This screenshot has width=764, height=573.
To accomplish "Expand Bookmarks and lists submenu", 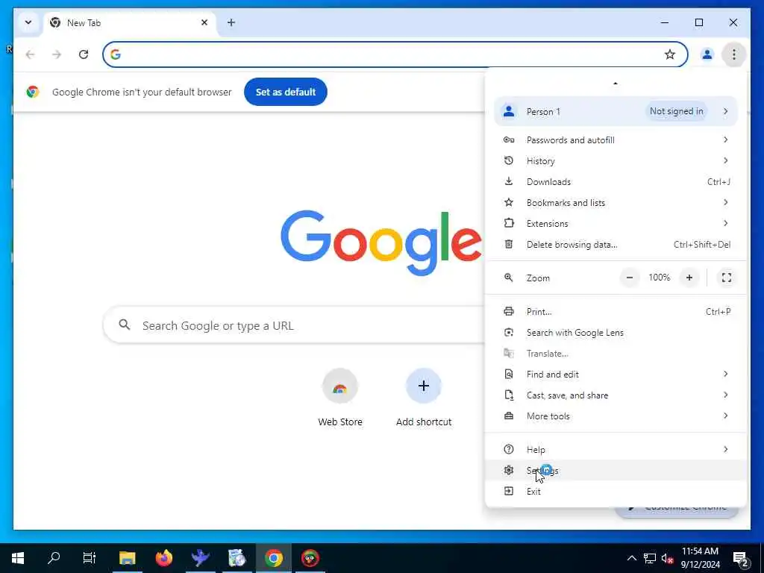I will click(x=616, y=203).
